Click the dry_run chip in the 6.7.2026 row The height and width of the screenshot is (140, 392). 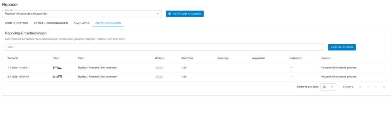(159, 77)
